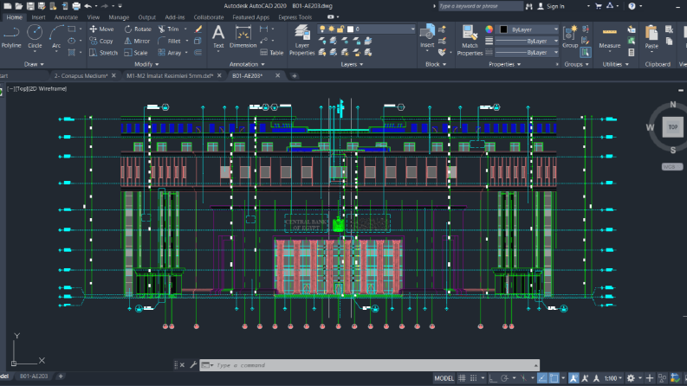Open the layer name dropdown showing 0

[x=366, y=29]
